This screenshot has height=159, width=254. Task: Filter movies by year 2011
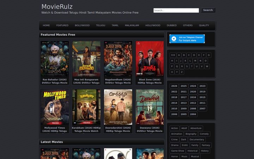[x=202, y=103]
